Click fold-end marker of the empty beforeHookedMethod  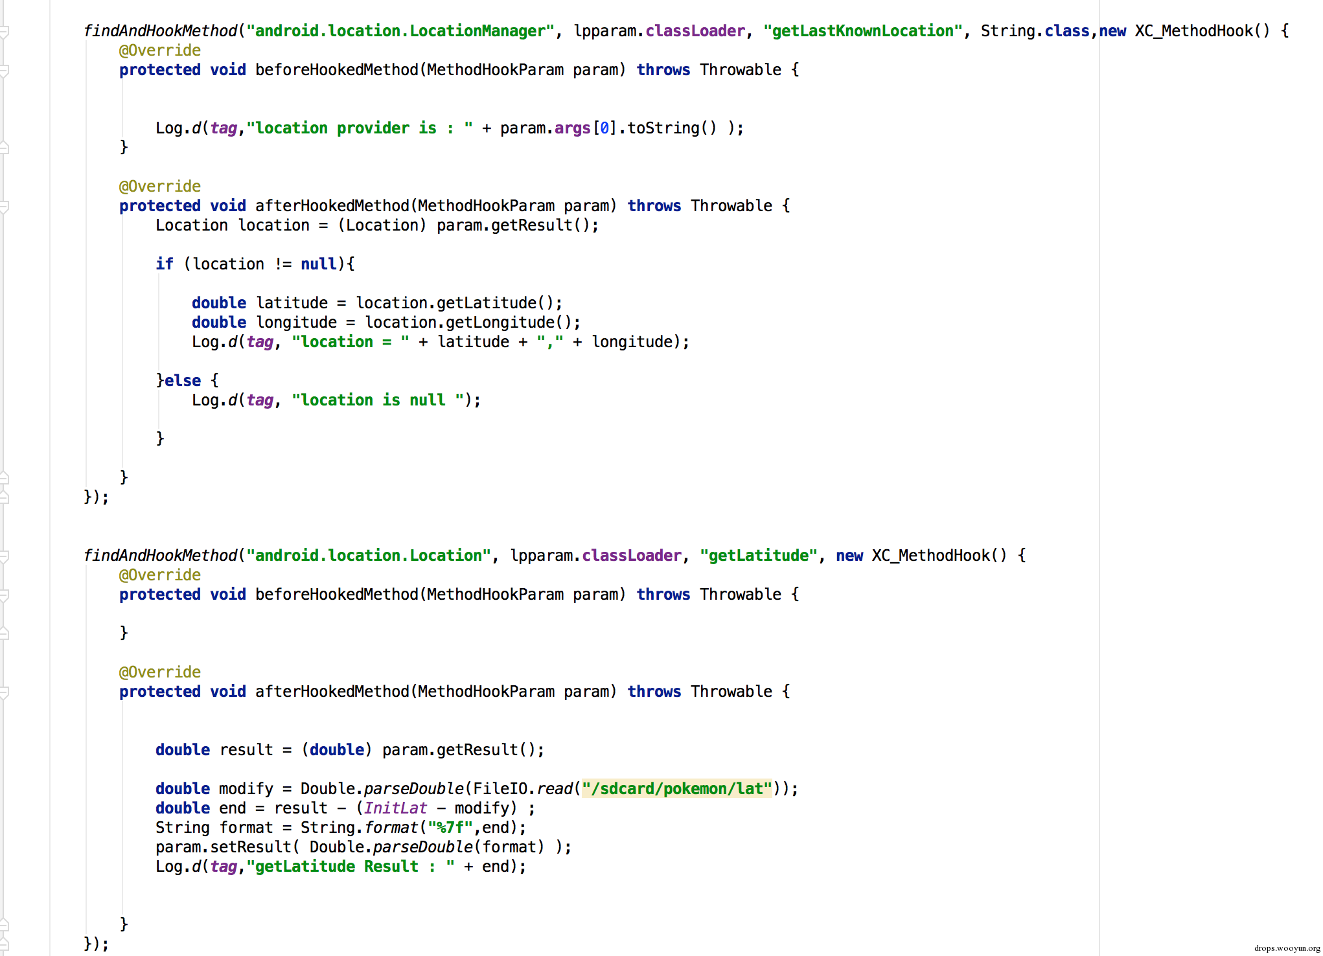click(x=3, y=633)
